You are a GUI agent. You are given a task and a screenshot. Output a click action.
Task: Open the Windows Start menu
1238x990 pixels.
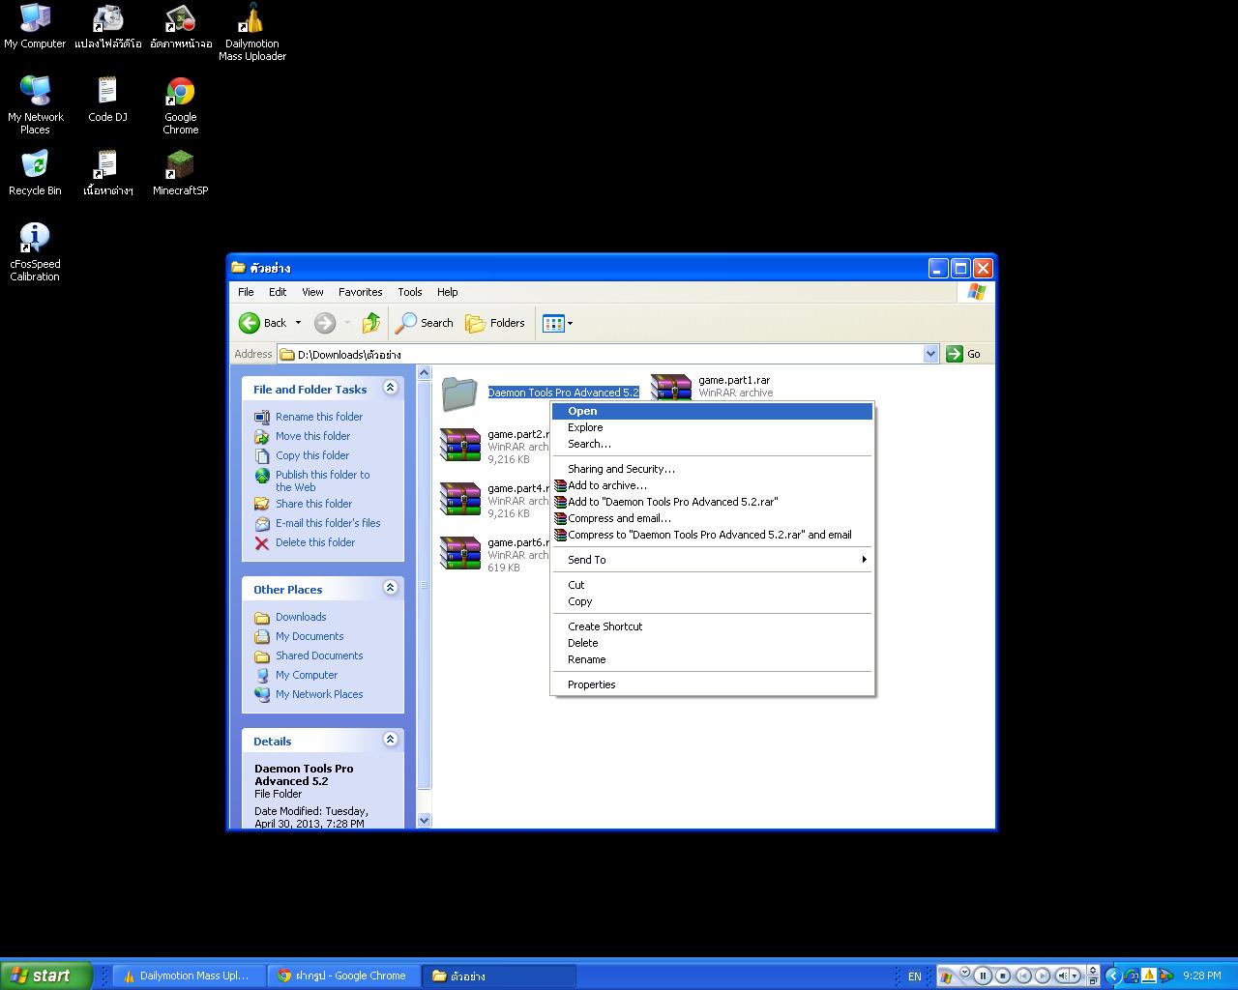pyautogui.click(x=45, y=975)
